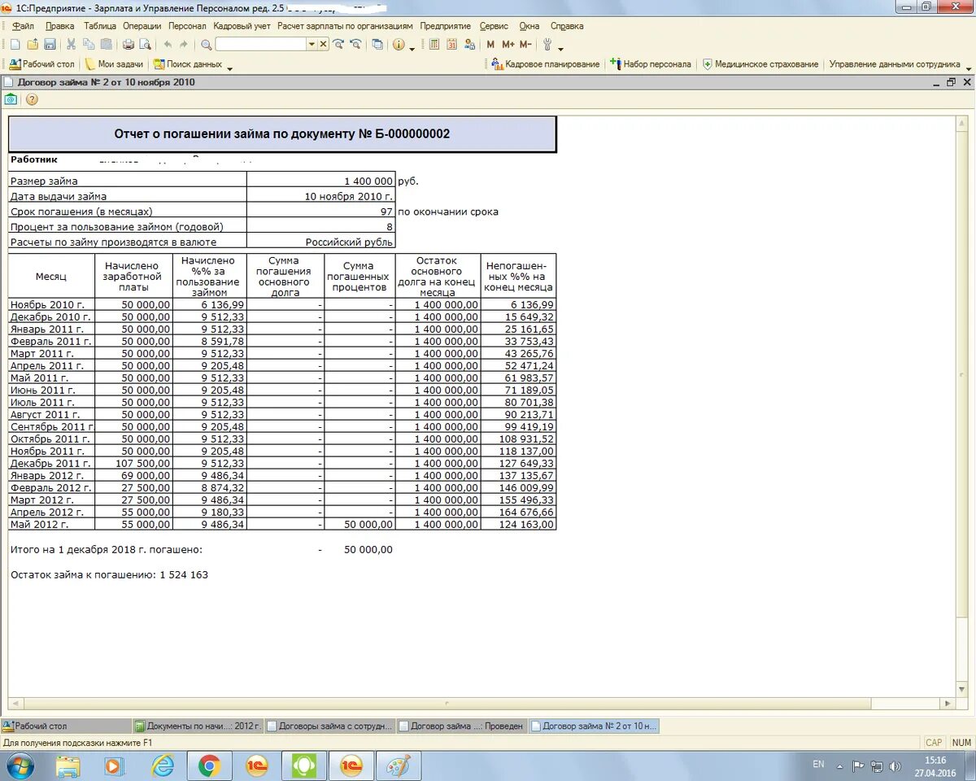976x781 pixels.
Task: Open the search field dropdown arrow
Action: [x=312, y=45]
